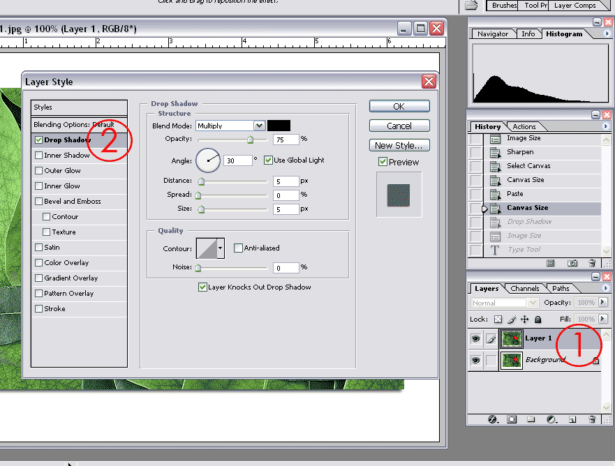The width and height of the screenshot is (615, 466).
Task: Open the Histogram palette flyout menu arrow
Action: point(607,33)
